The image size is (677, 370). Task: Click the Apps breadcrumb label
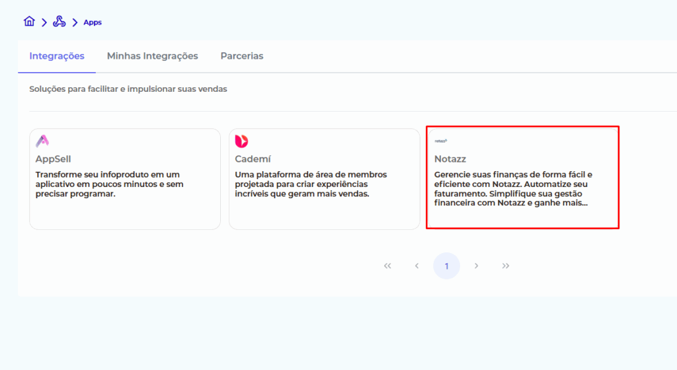coord(93,22)
